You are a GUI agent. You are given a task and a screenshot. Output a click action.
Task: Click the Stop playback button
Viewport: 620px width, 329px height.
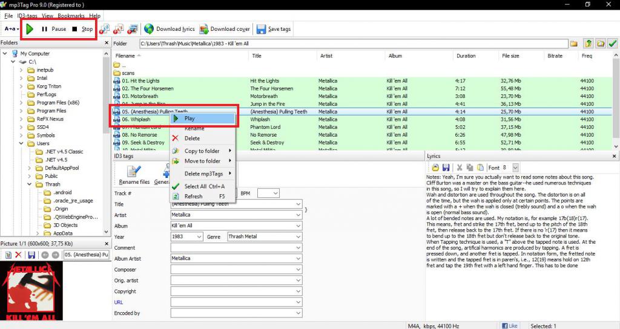[82, 29]
